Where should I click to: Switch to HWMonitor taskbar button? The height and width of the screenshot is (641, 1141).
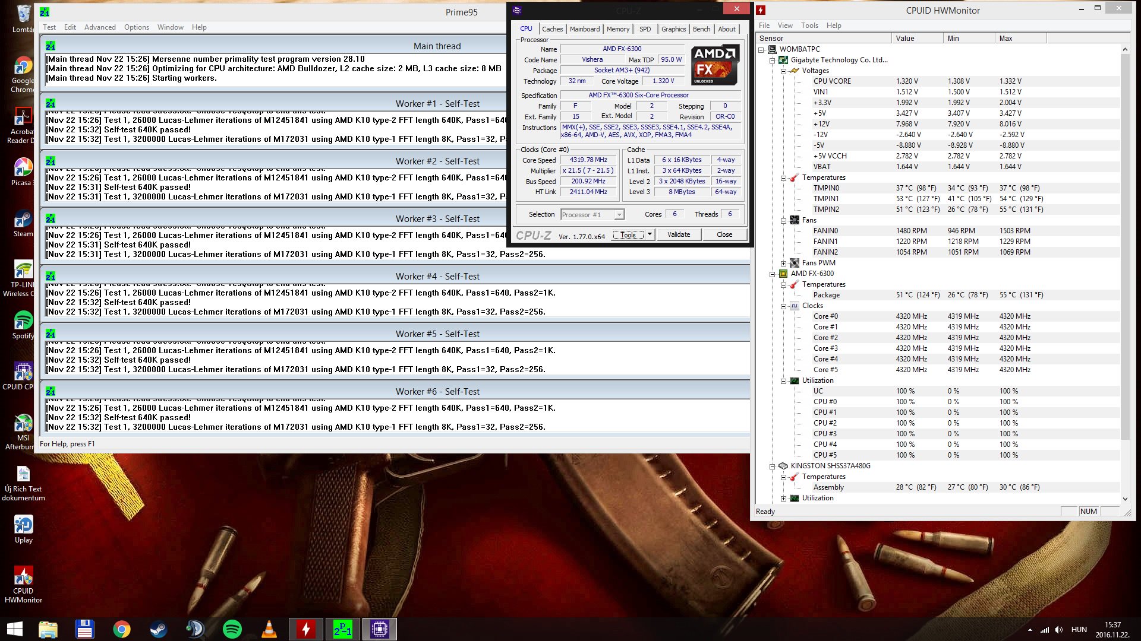[x=306, y=629]
